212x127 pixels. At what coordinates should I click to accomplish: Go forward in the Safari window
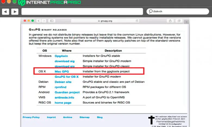click(44, 21)
